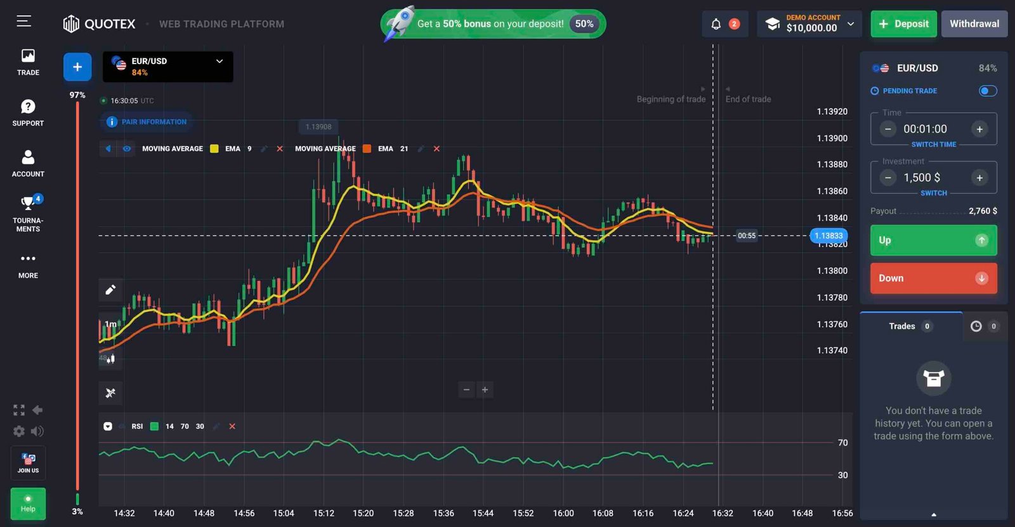Edit RSI indicator settings

(x=216, y=427)
